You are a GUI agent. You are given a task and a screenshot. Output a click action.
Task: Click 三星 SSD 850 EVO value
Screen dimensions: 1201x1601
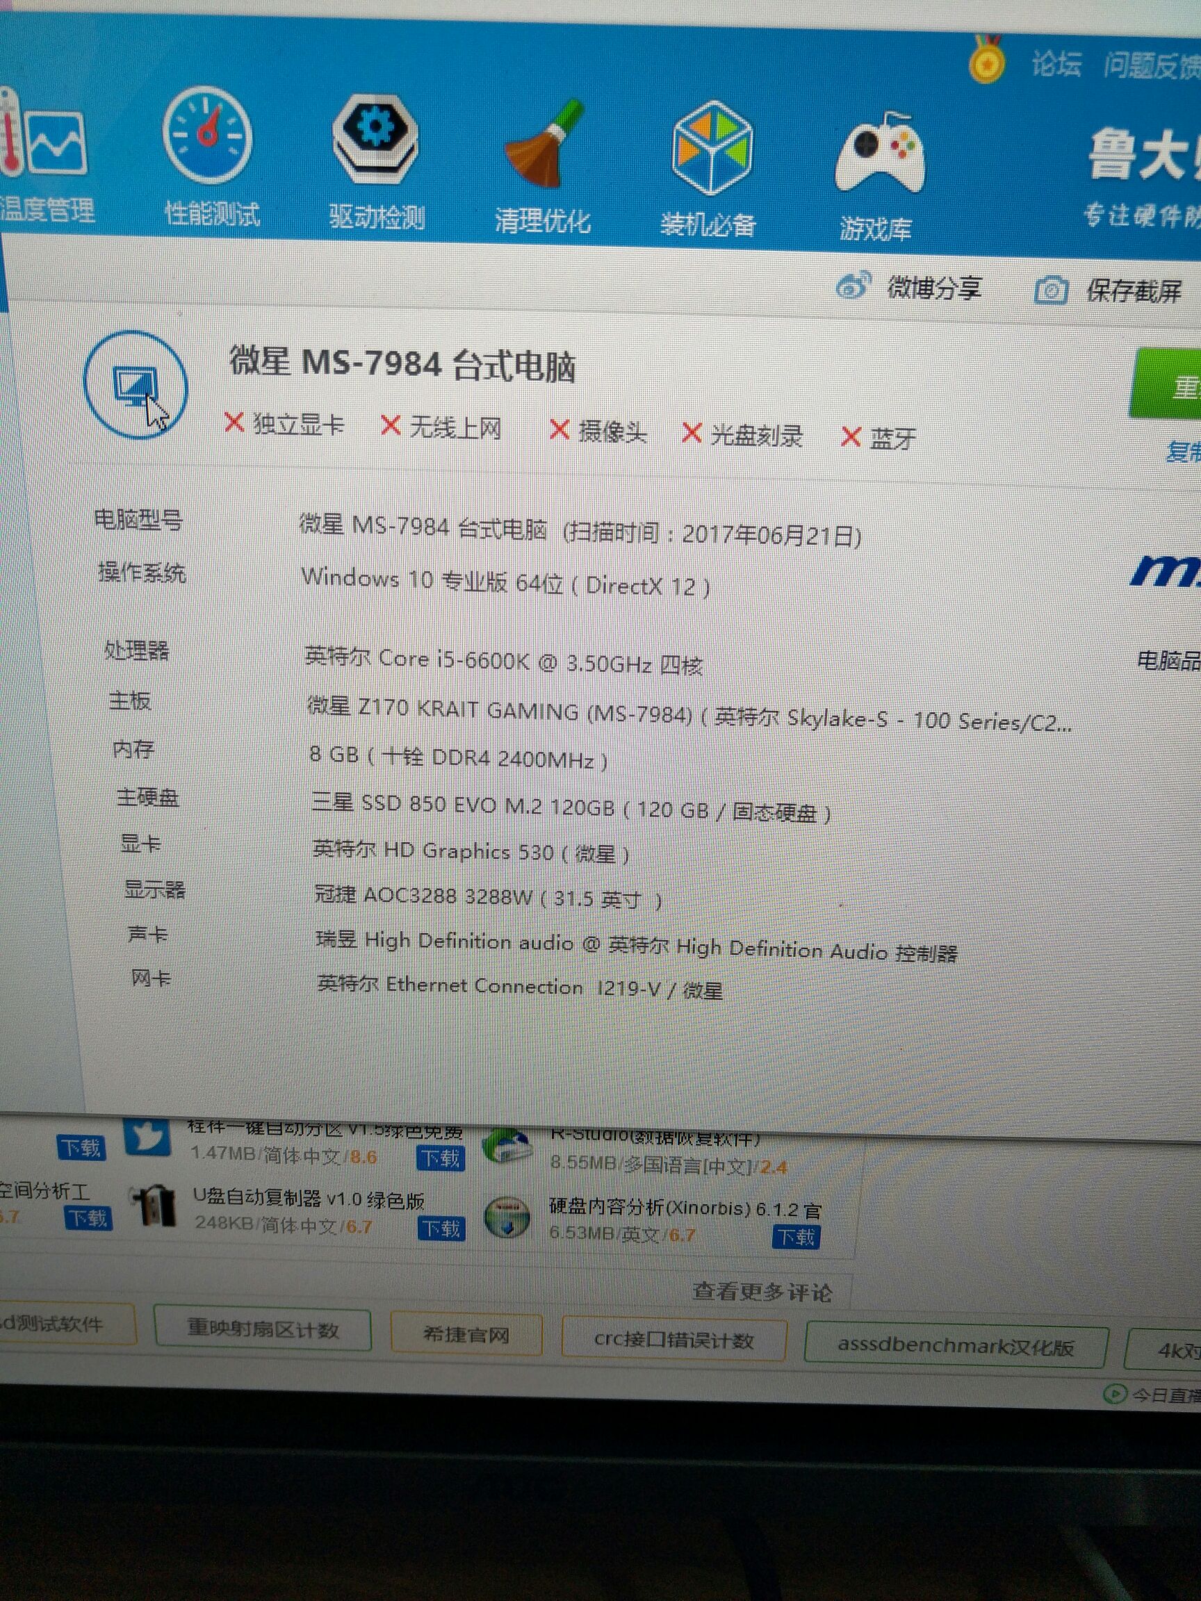571,808
